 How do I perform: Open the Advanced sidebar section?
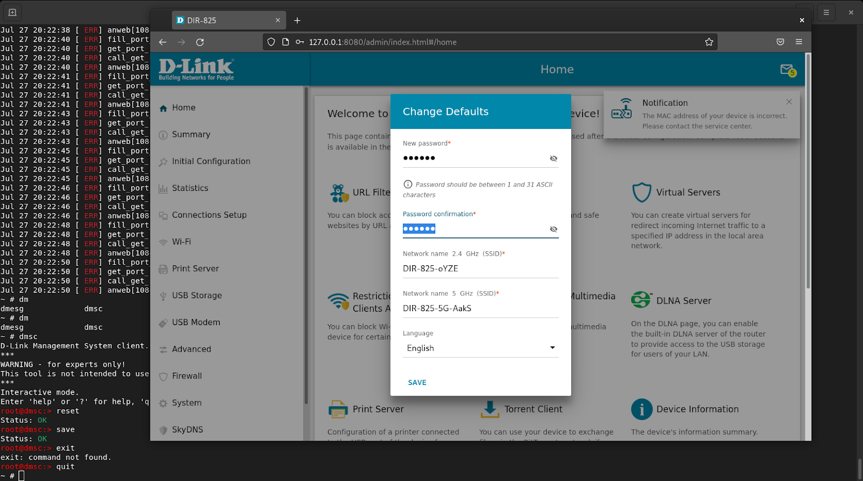tap(191, 349)
